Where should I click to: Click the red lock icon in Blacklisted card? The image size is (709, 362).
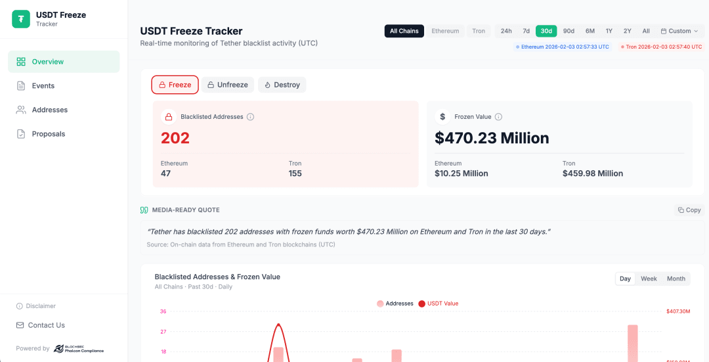pos(169,117)
